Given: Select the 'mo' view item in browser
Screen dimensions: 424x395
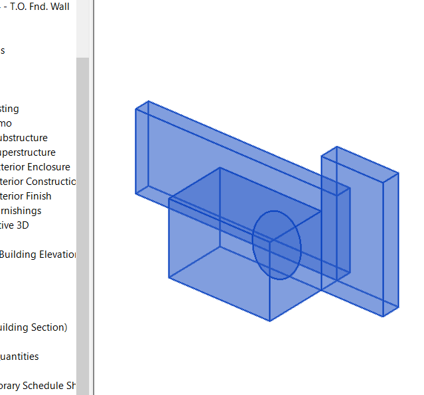Looking at the screenshot, I should [x=6, y=123].
